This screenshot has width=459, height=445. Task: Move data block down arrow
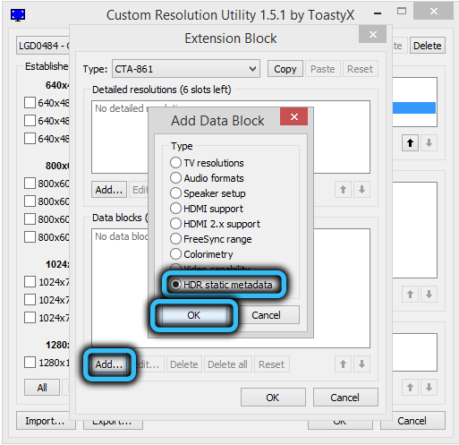[361, 364]
